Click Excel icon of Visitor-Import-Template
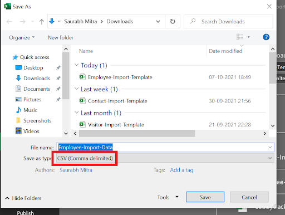Screen dimensions: 285x215 tap(82, 124)
